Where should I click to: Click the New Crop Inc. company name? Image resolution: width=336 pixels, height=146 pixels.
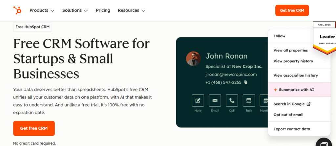[247, 66]
